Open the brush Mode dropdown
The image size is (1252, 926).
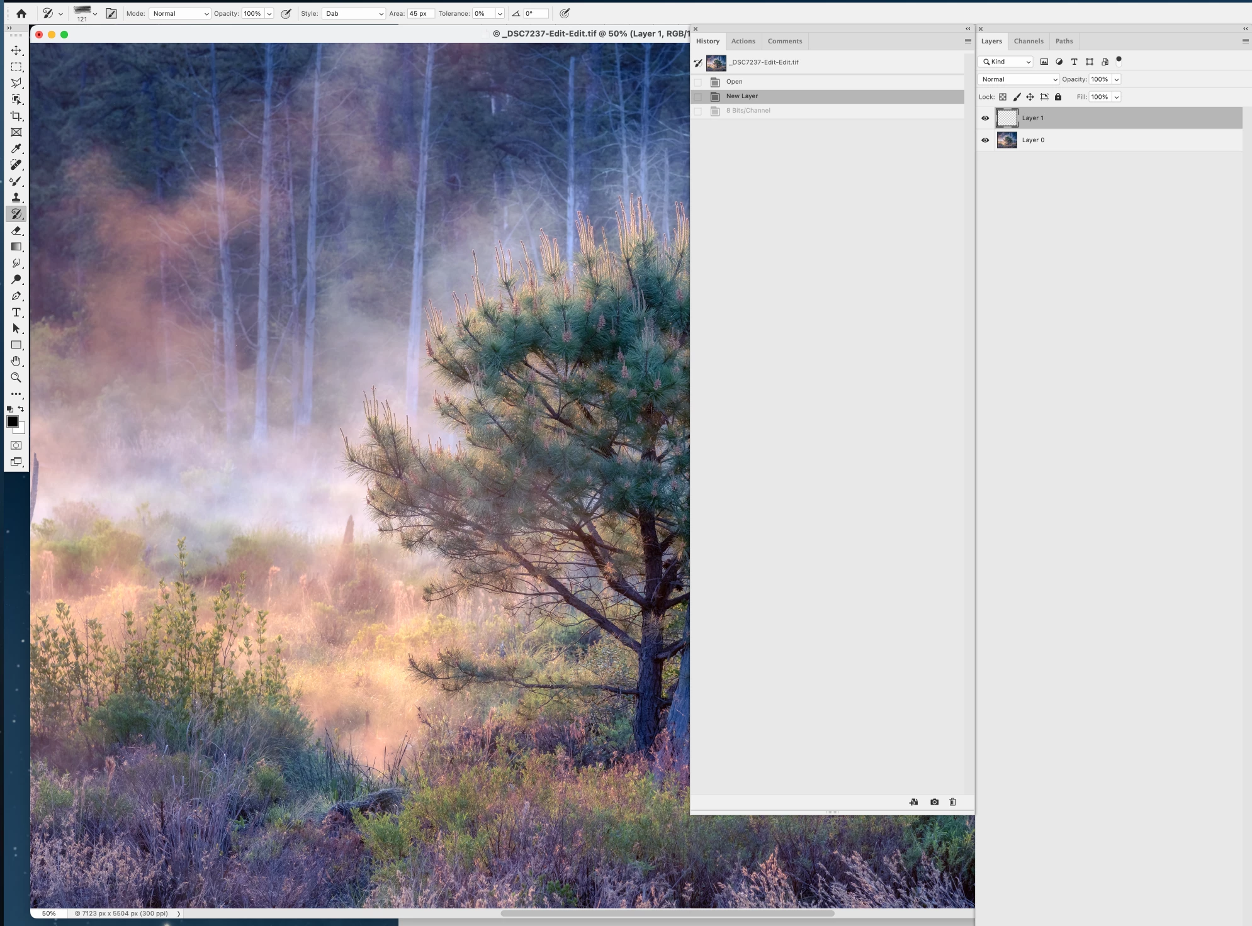tap(179, 13)
